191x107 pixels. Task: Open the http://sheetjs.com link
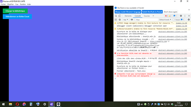point(158,41)
